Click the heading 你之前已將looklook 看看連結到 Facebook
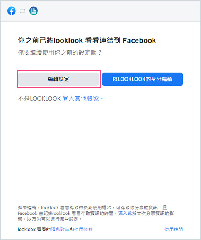The height and width of the screenshot is (240, 201). pos(87,41)
